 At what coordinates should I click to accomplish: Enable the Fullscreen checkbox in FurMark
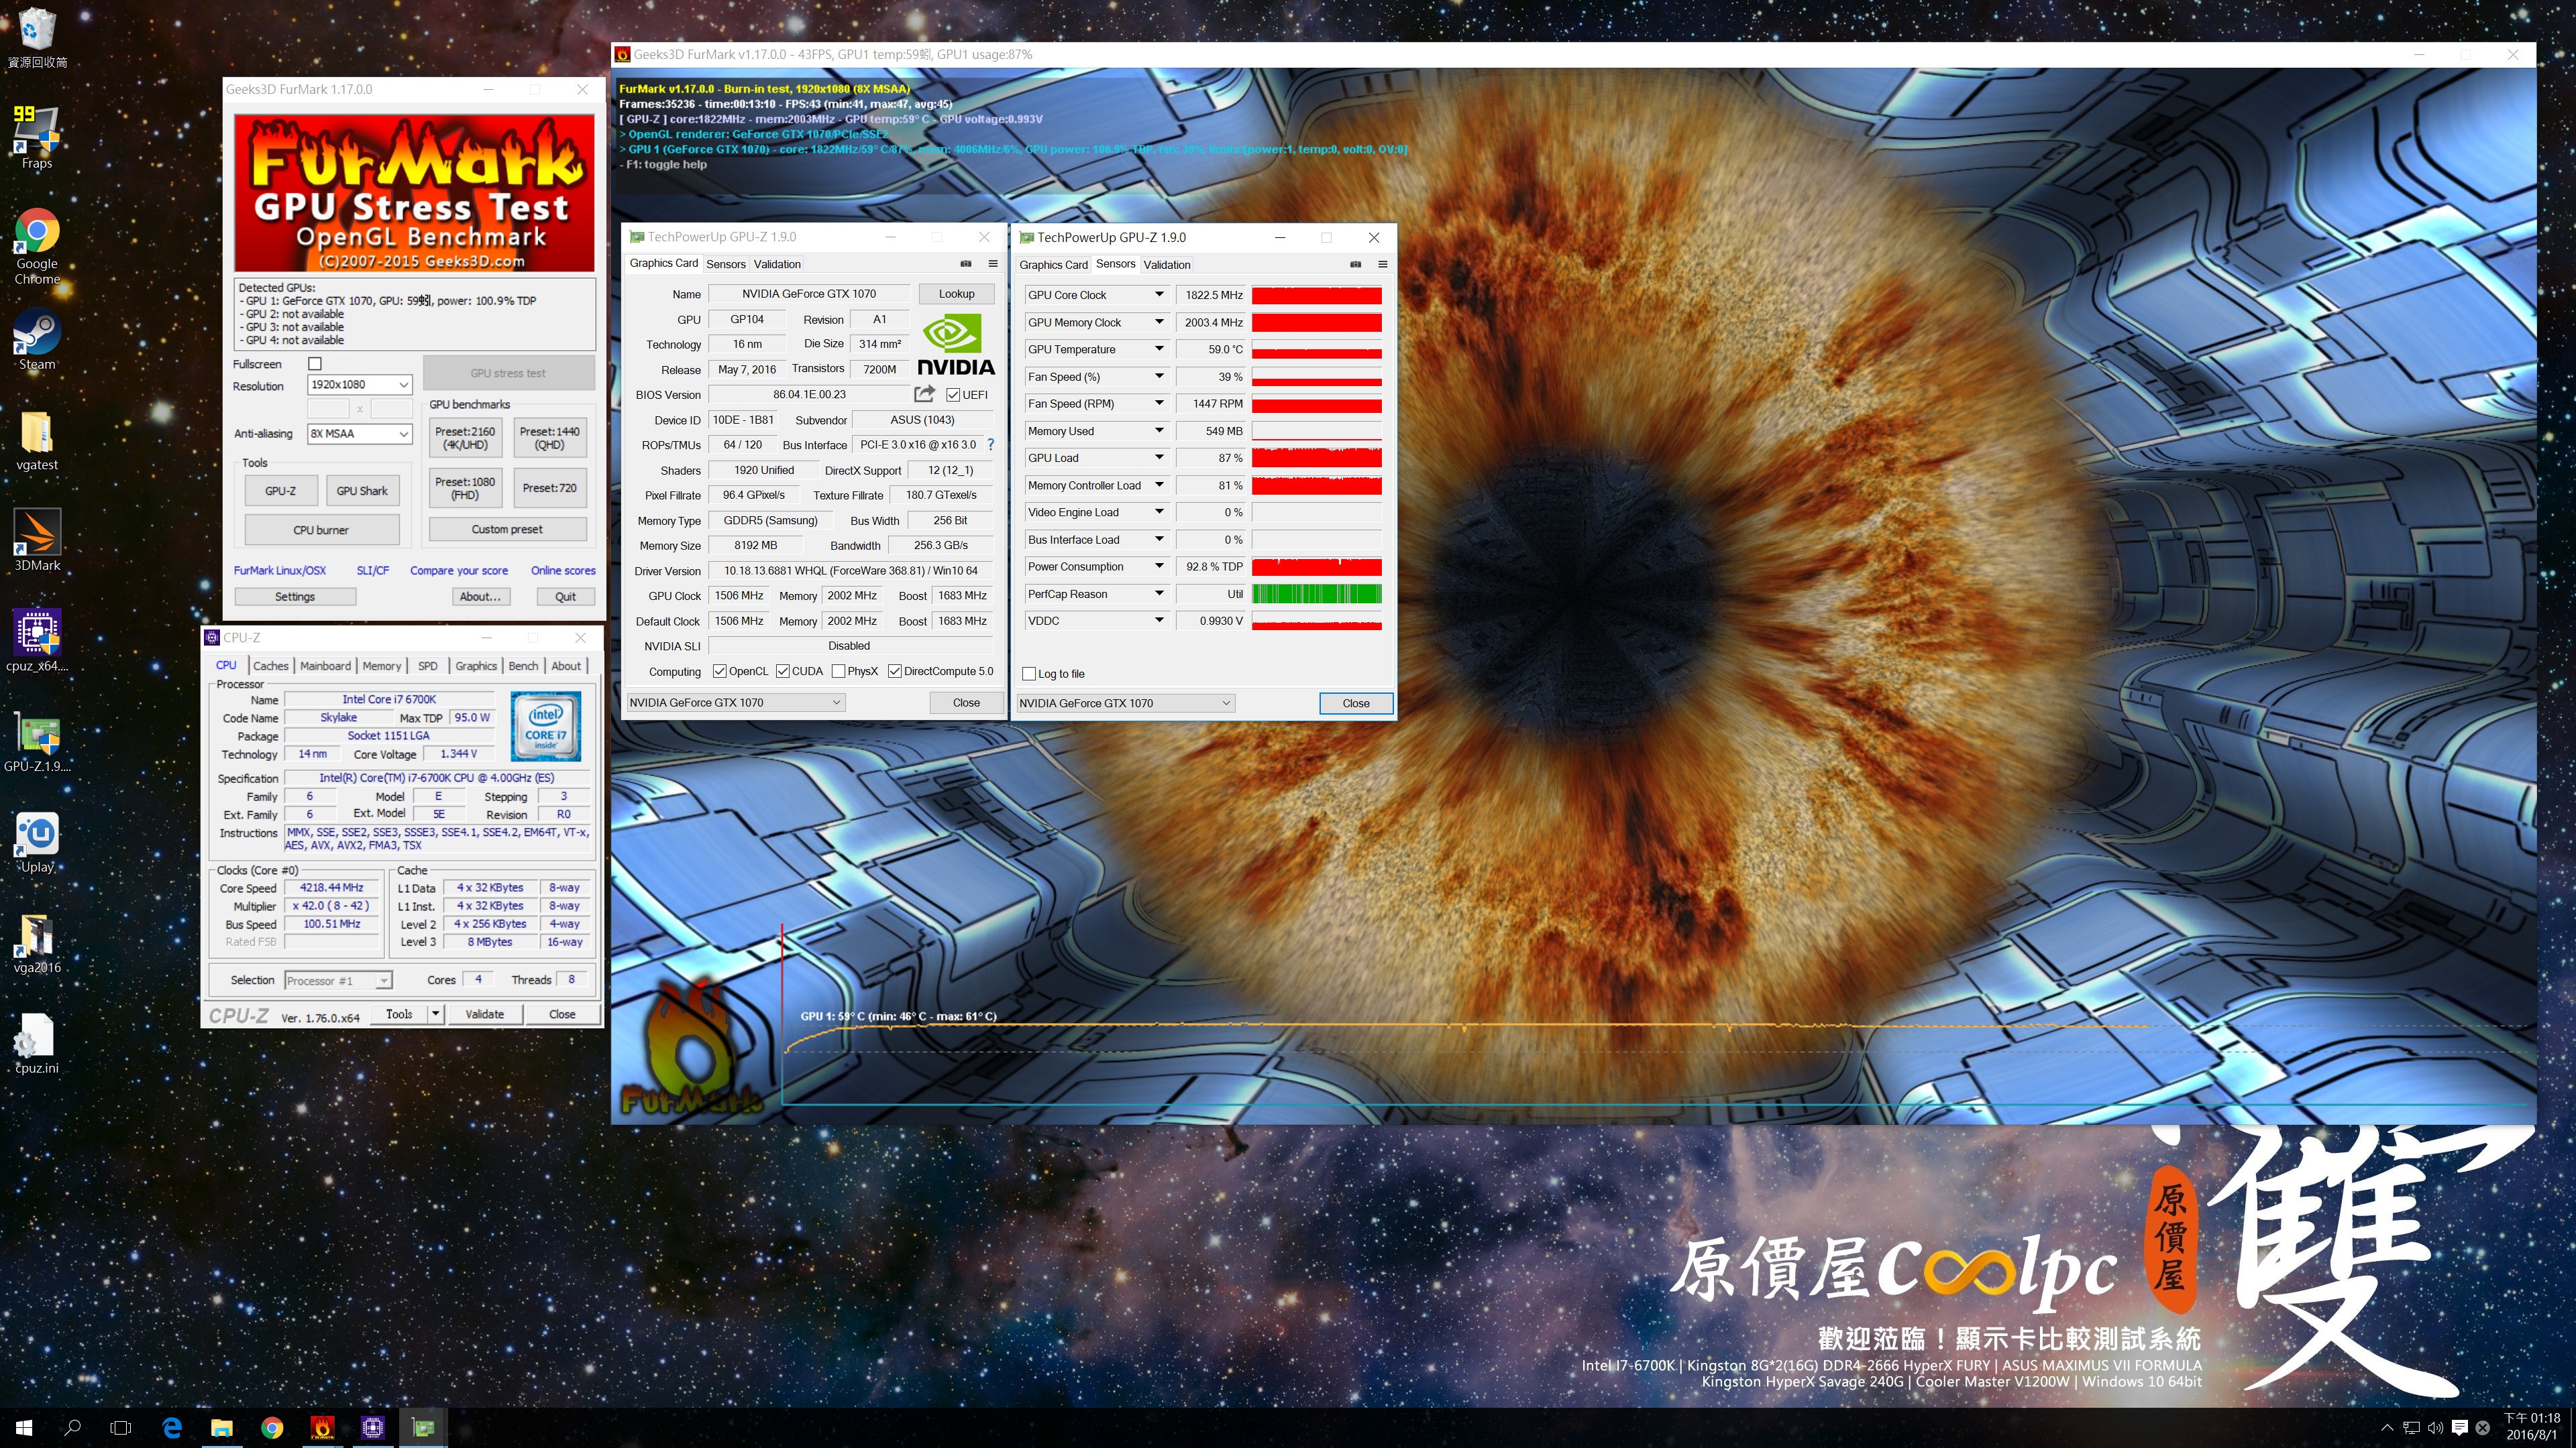pos(315,364)
